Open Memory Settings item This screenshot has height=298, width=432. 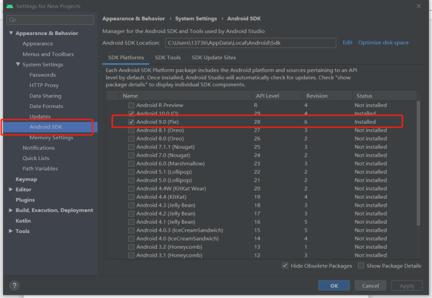tap(51, 137)
